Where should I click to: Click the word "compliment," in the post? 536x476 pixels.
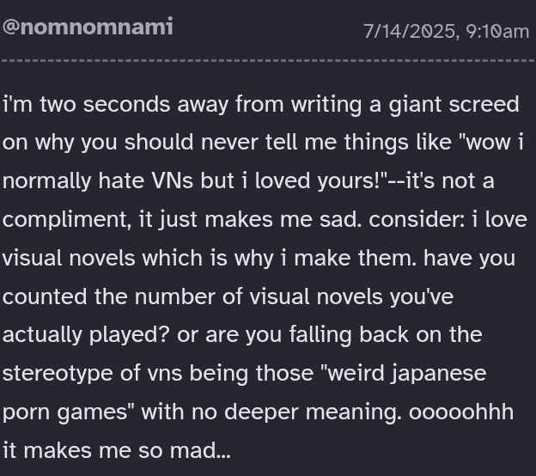[x=68, y=220]
